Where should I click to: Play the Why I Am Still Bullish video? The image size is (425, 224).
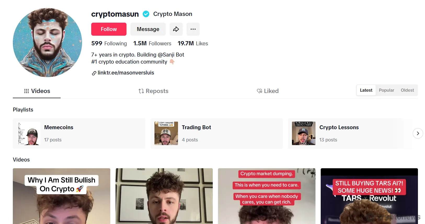coord(61,196)
